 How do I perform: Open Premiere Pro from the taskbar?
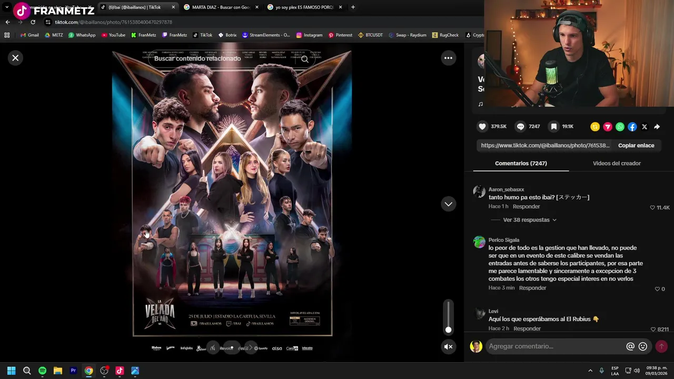tap(73, 371)
